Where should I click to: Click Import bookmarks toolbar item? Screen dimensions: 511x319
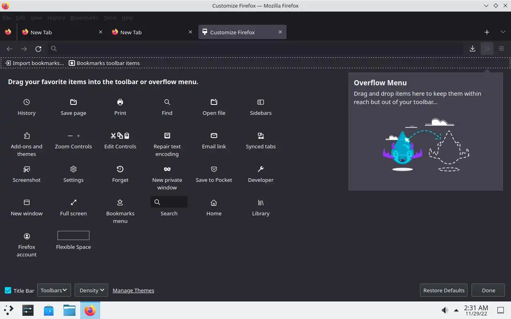click(34, 63)
